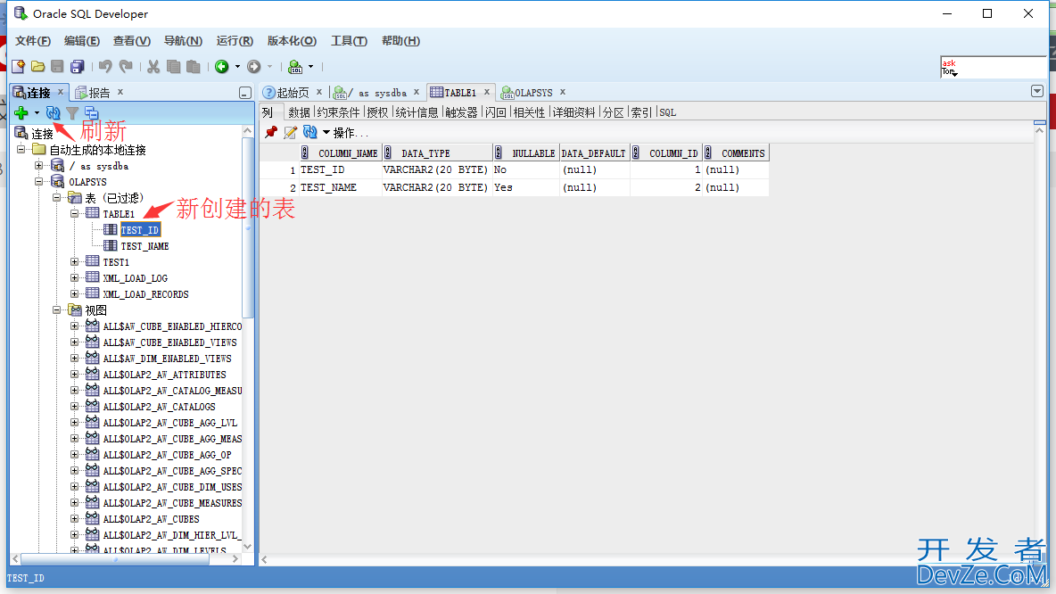Open Back history dropdown arrow
The image size is (1056, 594).
(x=237, y=66)
